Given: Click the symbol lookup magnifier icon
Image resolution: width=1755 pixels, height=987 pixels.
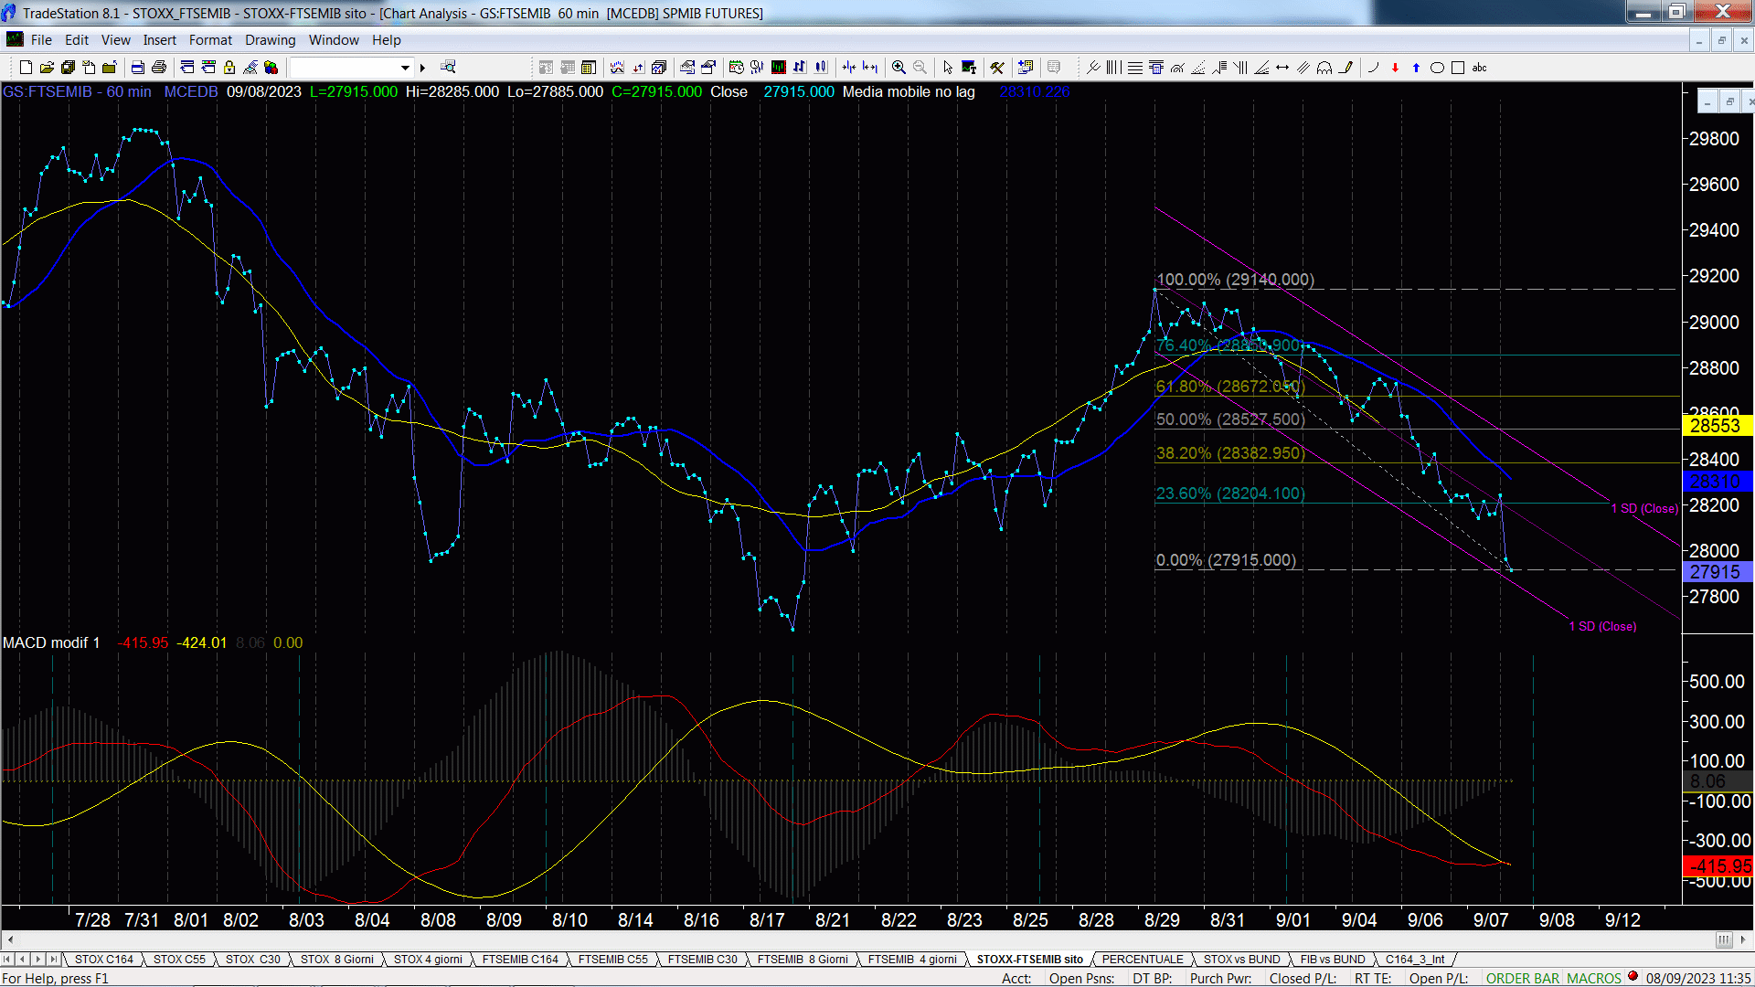Looking at the screenshot, I should tap(448, 67).
